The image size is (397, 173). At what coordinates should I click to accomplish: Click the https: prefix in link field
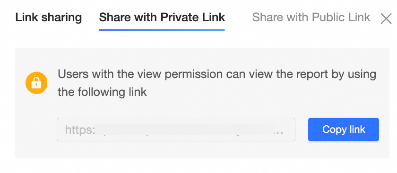tap(80, 130)
